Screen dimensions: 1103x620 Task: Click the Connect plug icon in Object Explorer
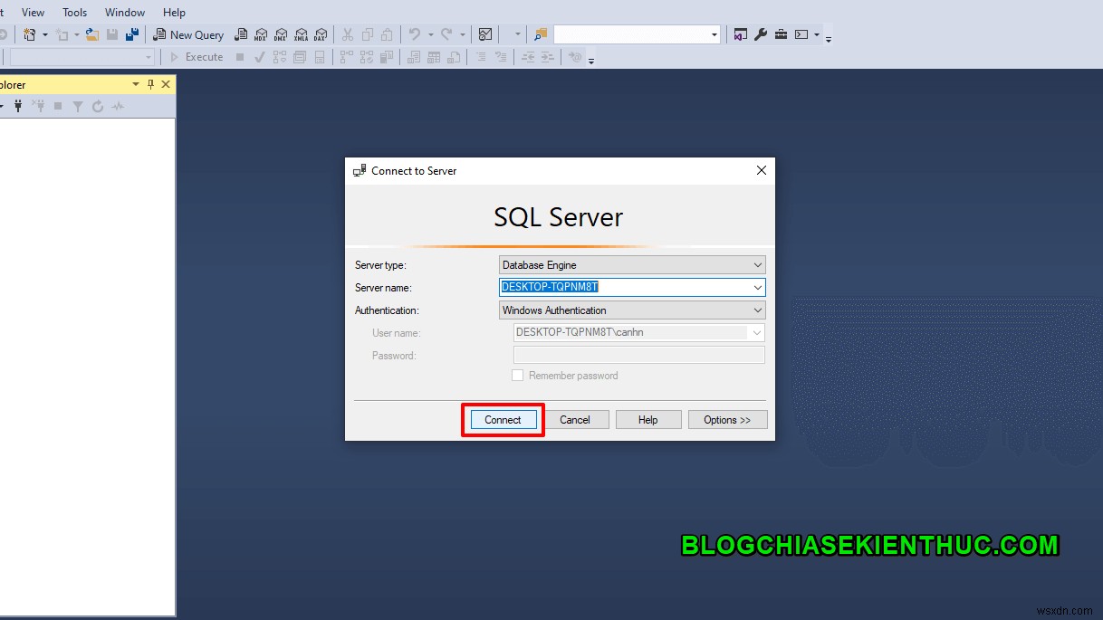[17, 106]
